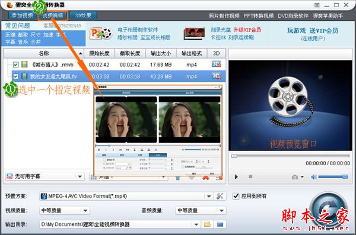Open 狸窝苹果助手 from top bar
The height and width of the screenshot is (235, 356).
pos(328,16)
